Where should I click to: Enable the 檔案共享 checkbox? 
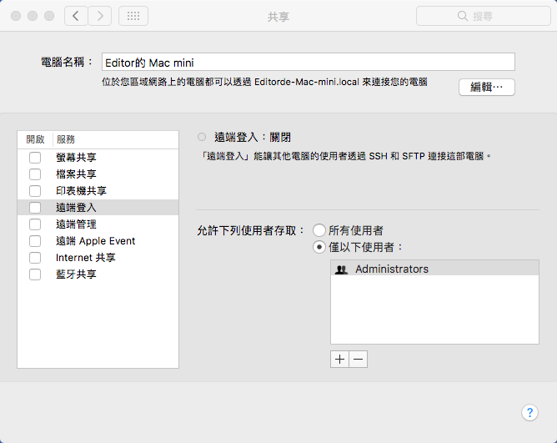pyautogui.click(x=35, y=174)
